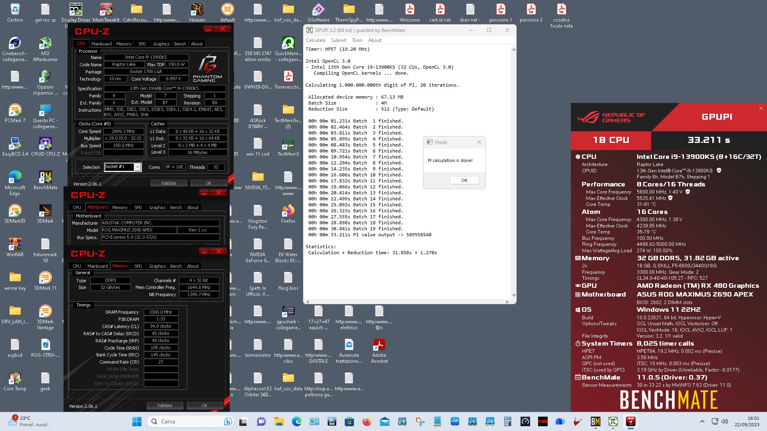Open the MemTweakIt desktop icon

click(106, 12)
